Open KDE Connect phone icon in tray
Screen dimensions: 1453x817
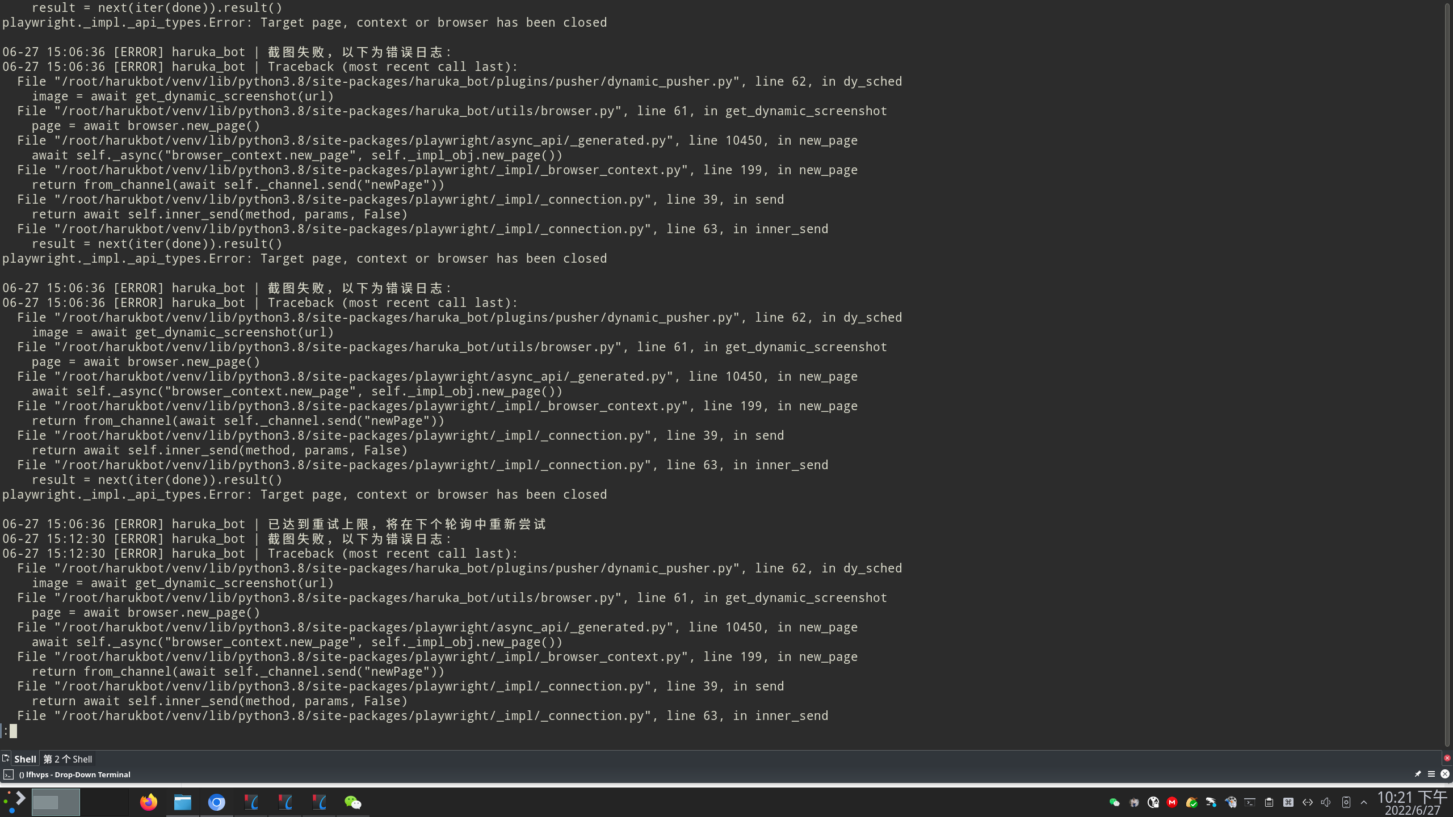point(1346,802)
